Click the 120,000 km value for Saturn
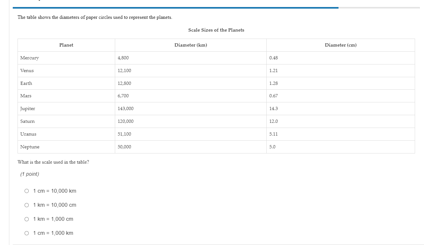The height and width of the screenshot is (245, 424). [x=126, y=121]
